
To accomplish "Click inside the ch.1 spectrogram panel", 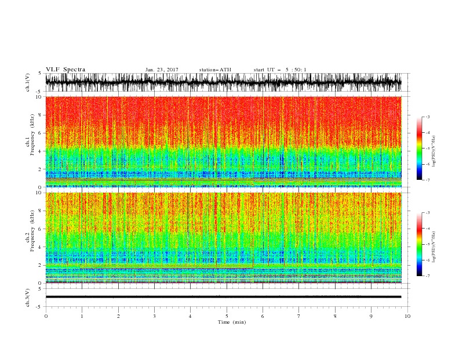I will 223,142.
